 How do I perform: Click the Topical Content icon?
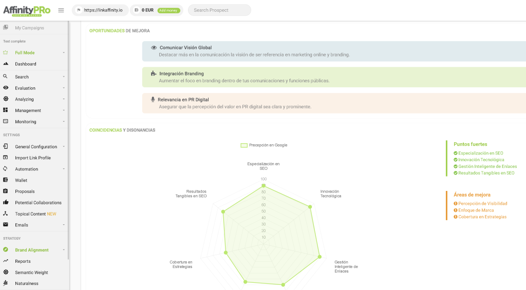[6, 214]
